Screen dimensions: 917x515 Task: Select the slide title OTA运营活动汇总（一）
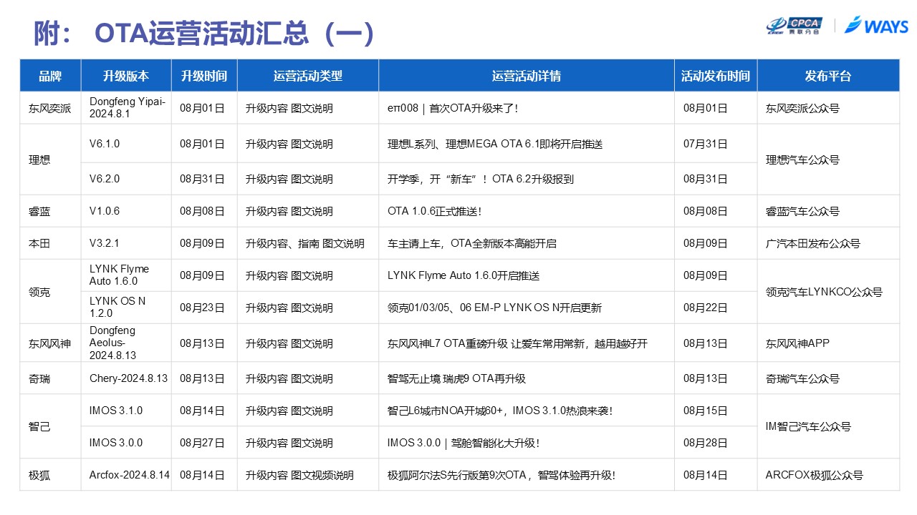(x=234, y=33)
